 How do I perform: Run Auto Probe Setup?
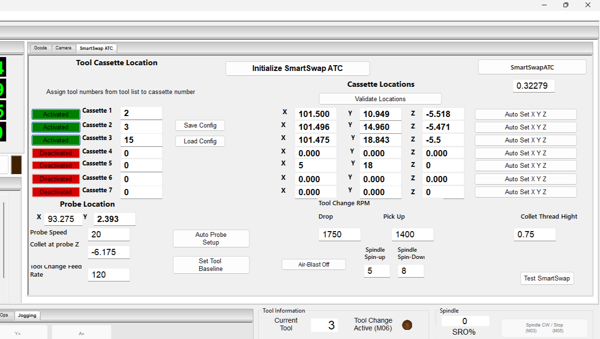tap(211, 238)
